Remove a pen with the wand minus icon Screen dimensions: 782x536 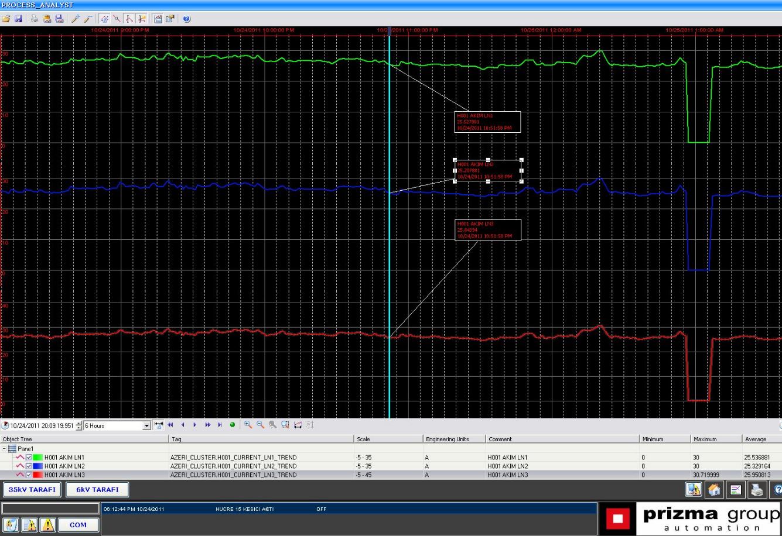click(x=88, y=19)
